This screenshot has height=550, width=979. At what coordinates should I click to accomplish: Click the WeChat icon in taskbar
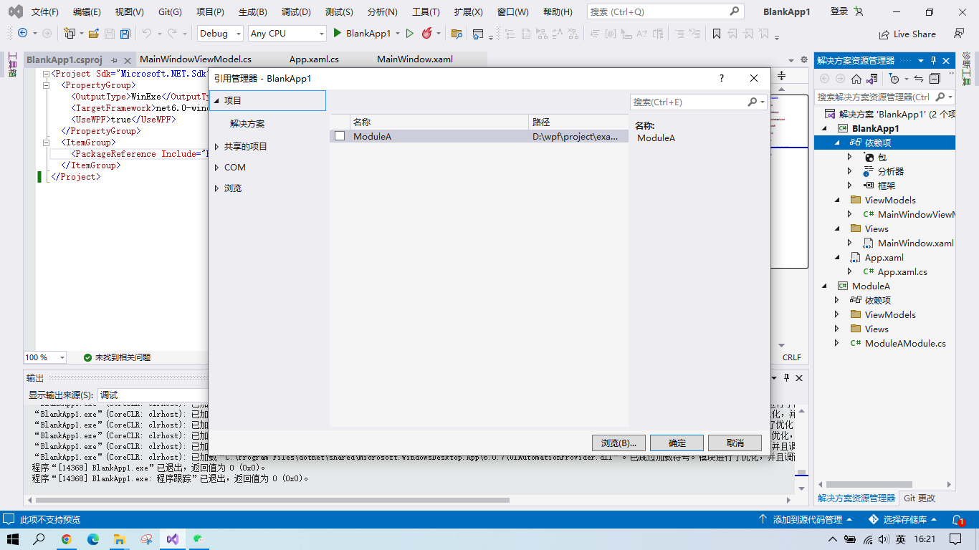[x=199, y=539]
